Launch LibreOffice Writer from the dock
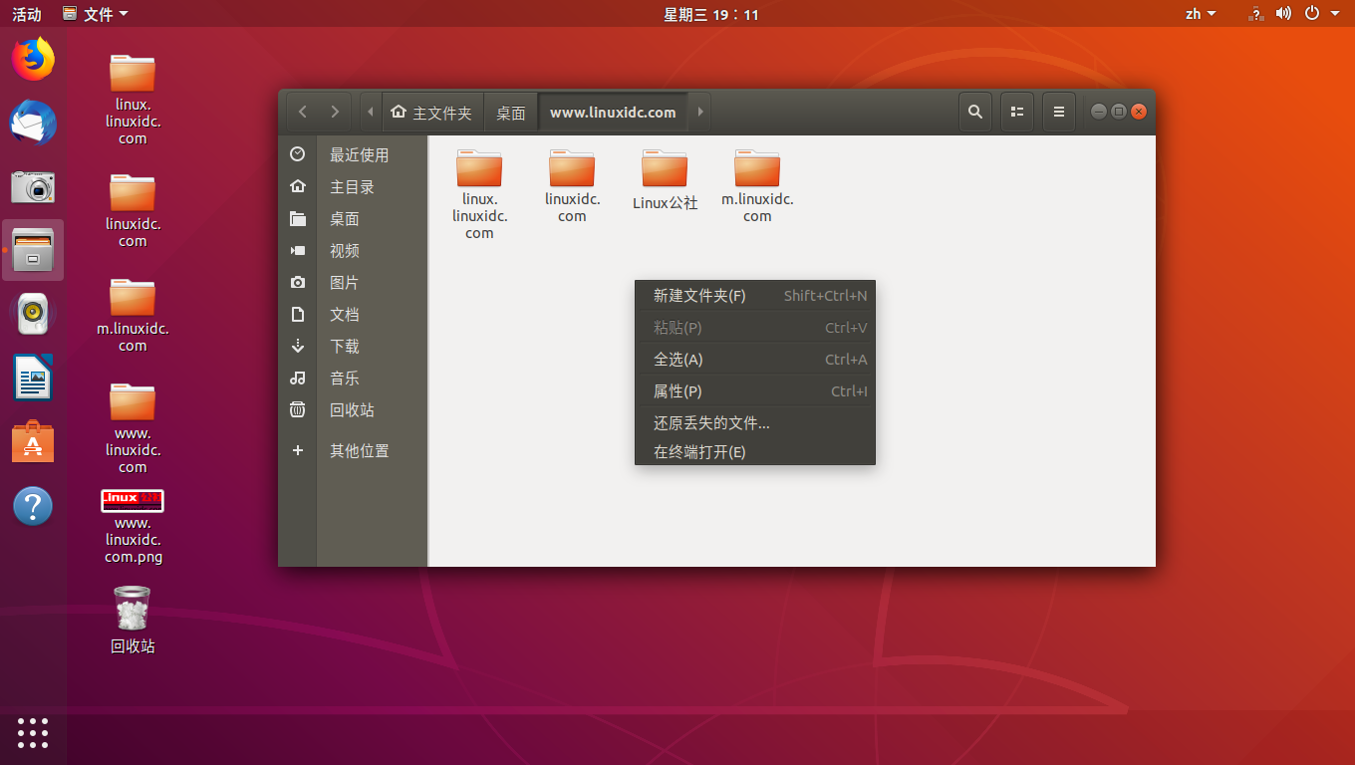The width and height of the screenshot is (1355, 765). click(33, 378)
